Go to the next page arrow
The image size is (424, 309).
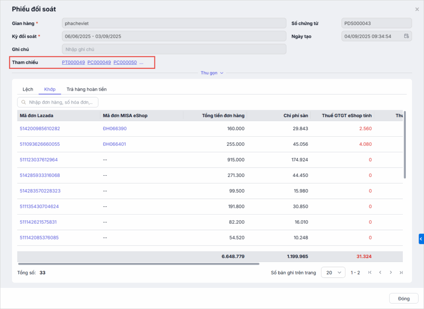click(x=390, y=273)
